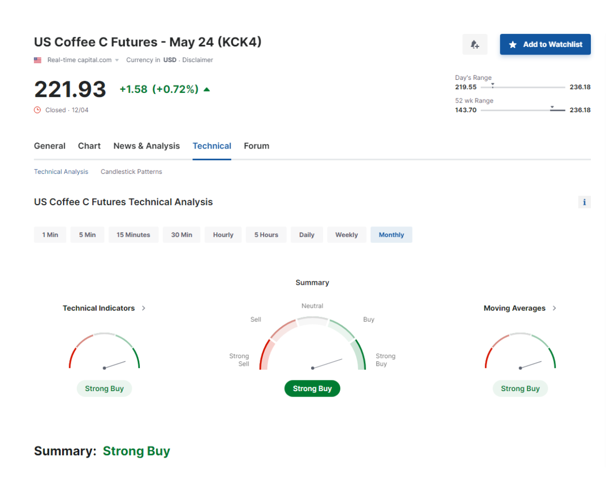Click the US flag icon
The width and height of the screenshot is (606, 485).
tap(38, 60)
